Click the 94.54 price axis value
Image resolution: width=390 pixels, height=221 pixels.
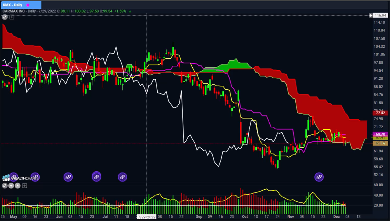click(378, 71)
